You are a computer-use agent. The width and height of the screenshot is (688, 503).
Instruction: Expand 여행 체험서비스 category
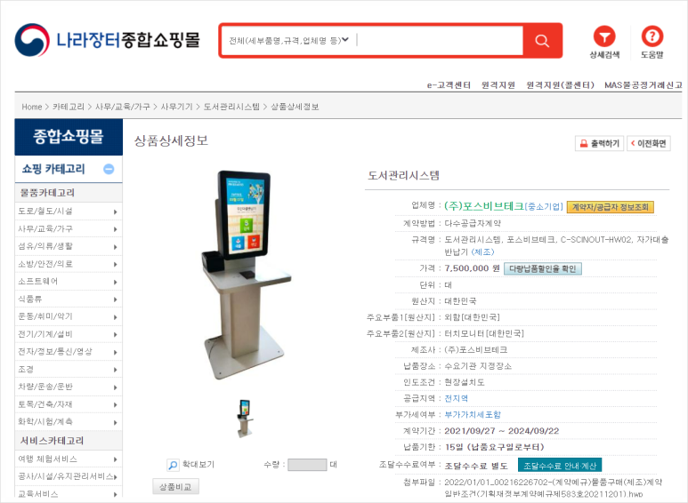pyautogui.click(x=69, y=459)
